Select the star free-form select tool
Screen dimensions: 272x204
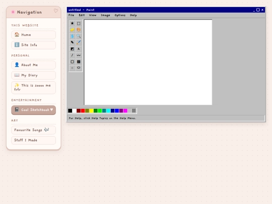(72, 23)
